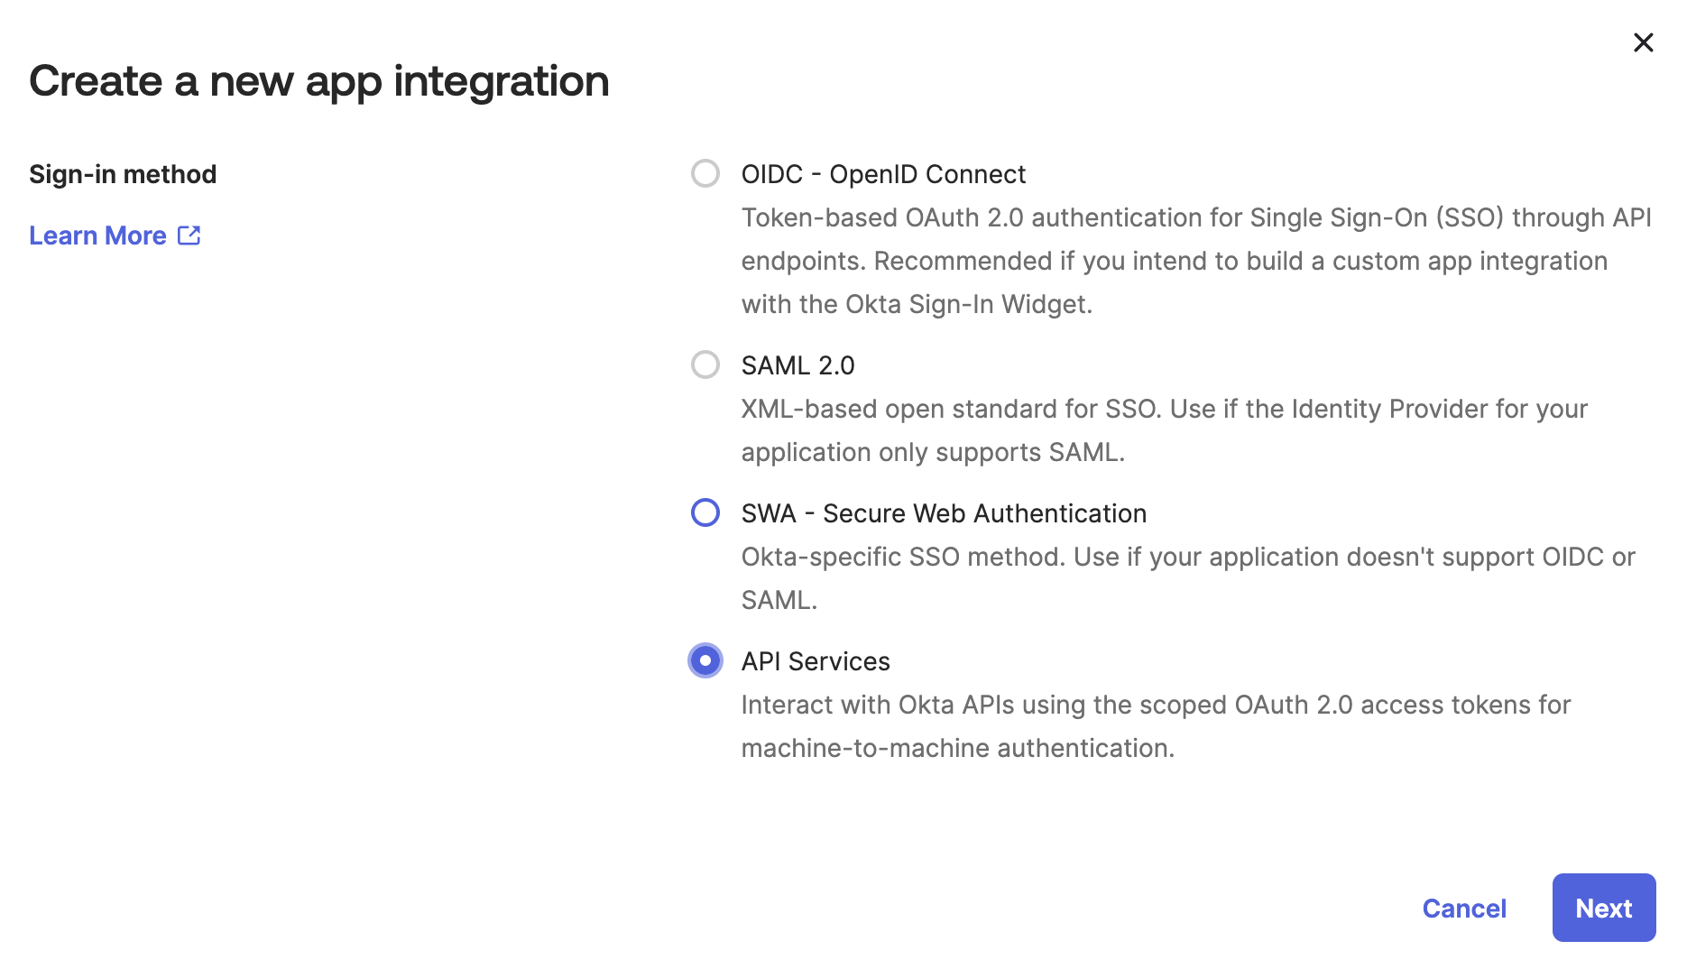Select the OIDC - OpenID Connect radio button
Viewport: 1687px width, 978px height.
pyautogui.click(x=705, y=173)
